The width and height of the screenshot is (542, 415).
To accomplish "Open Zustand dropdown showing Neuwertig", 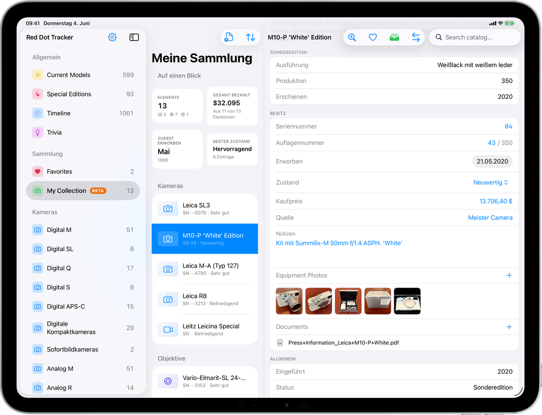I will tap(490, 182).
